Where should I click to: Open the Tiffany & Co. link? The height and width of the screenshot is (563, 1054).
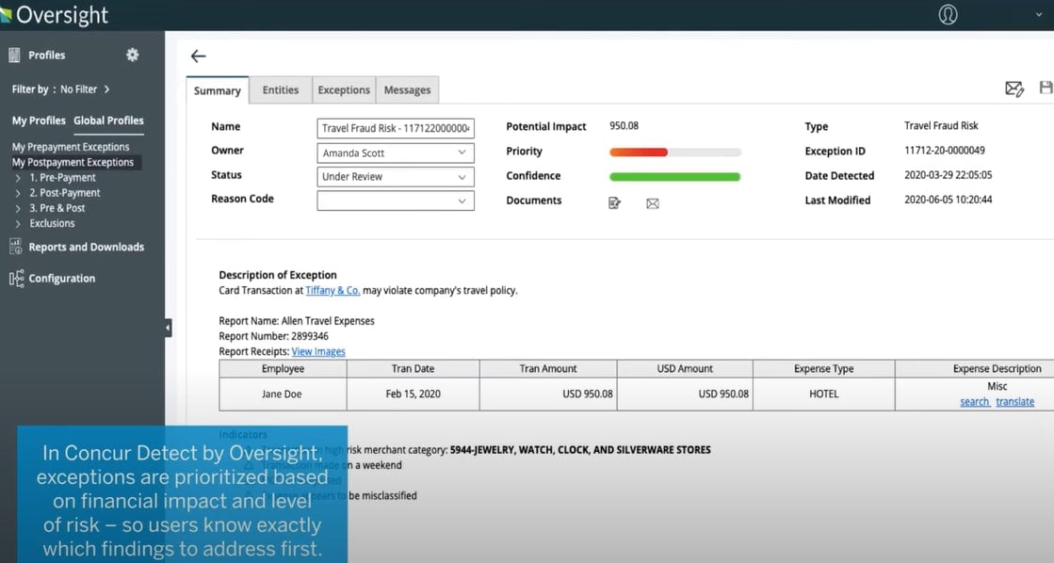click(332, 290)
